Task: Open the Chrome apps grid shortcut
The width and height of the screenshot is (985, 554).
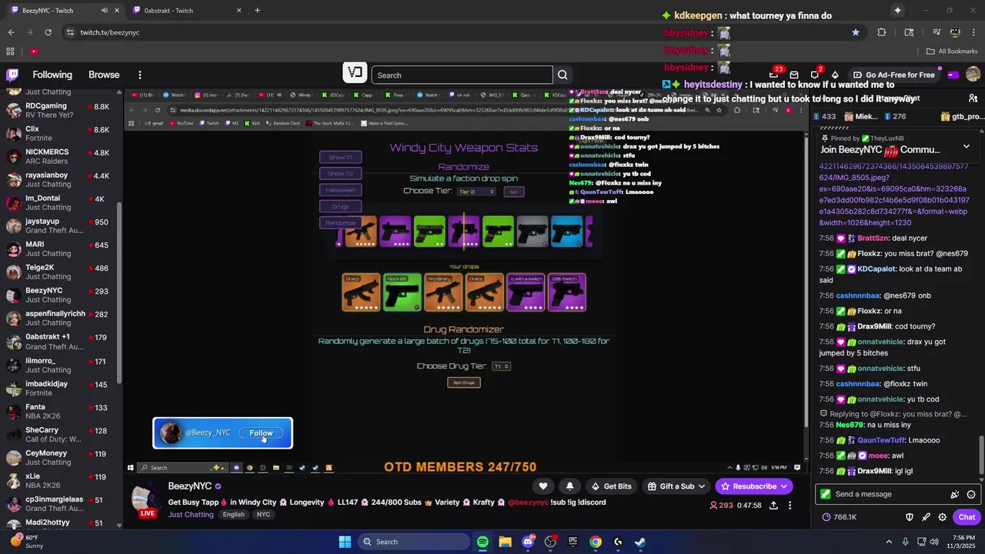Action: [x=10, y=52]
